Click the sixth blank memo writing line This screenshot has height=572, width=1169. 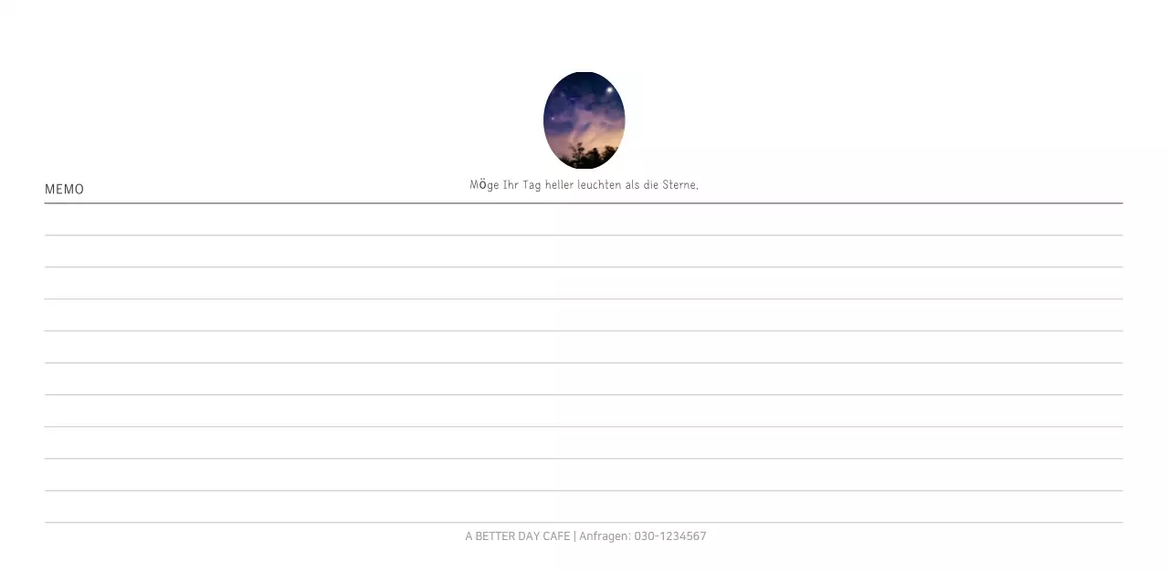(x=584, y=380)
